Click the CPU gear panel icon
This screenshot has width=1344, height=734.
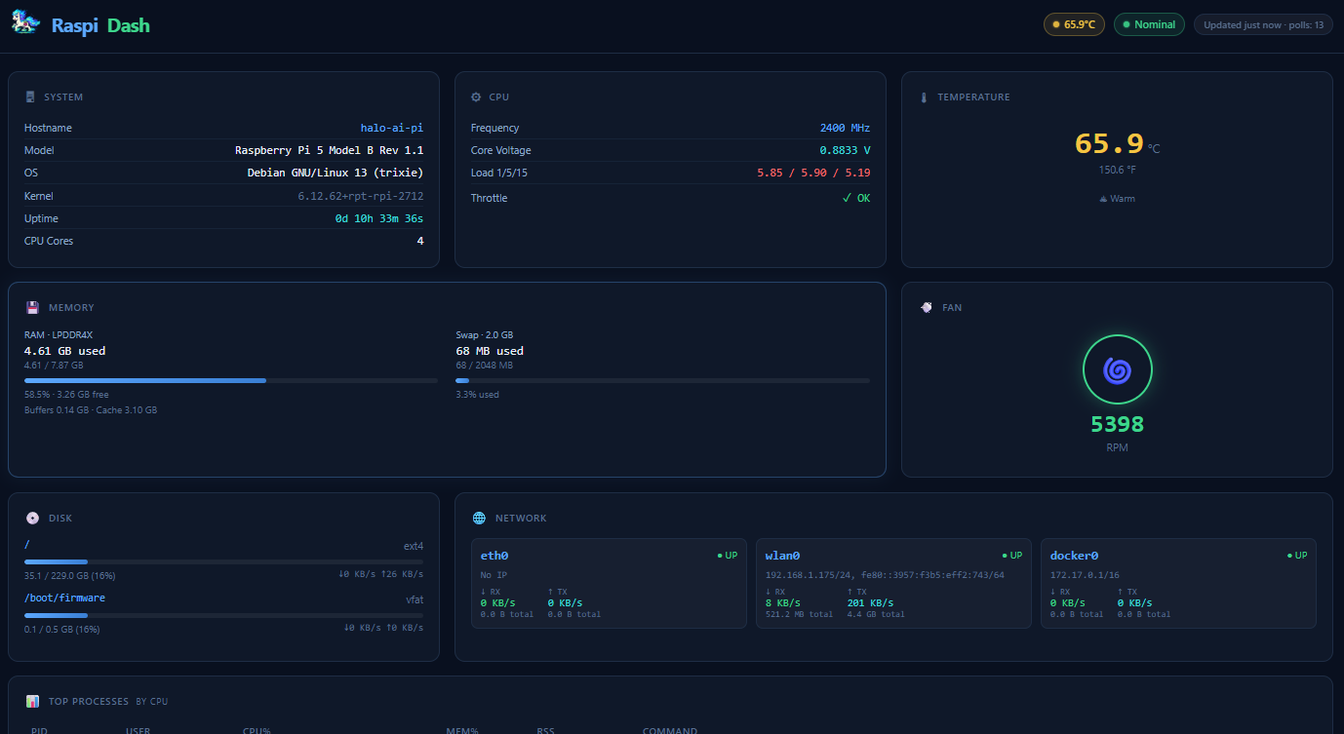point(477,97)
